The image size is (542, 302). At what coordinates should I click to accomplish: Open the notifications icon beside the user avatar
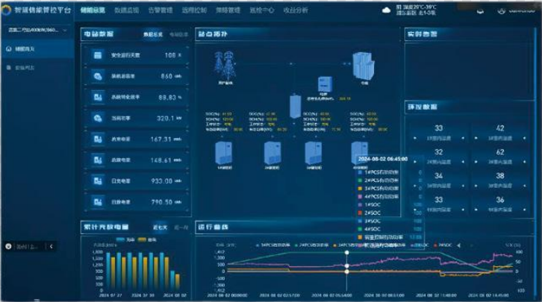(x=480, y=11)
